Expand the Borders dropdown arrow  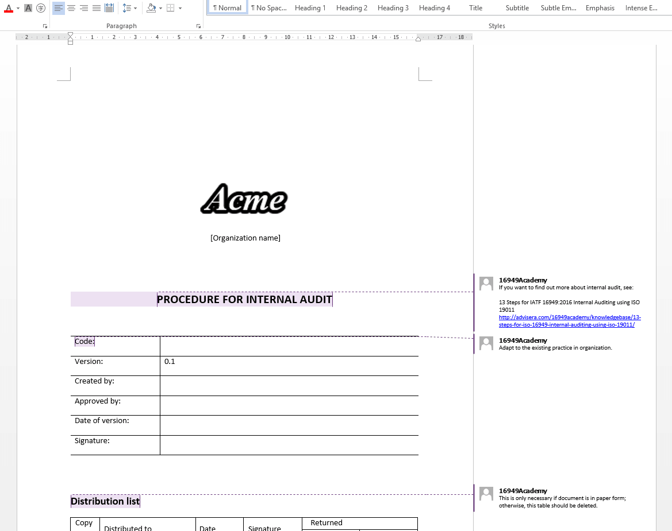click(x=180, y=8)
